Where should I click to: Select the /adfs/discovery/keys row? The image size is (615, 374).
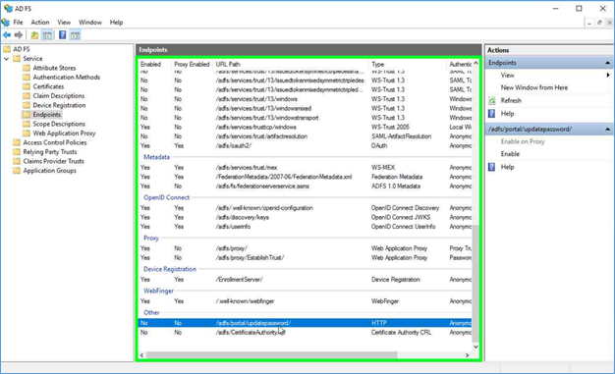tap(305, 217)
